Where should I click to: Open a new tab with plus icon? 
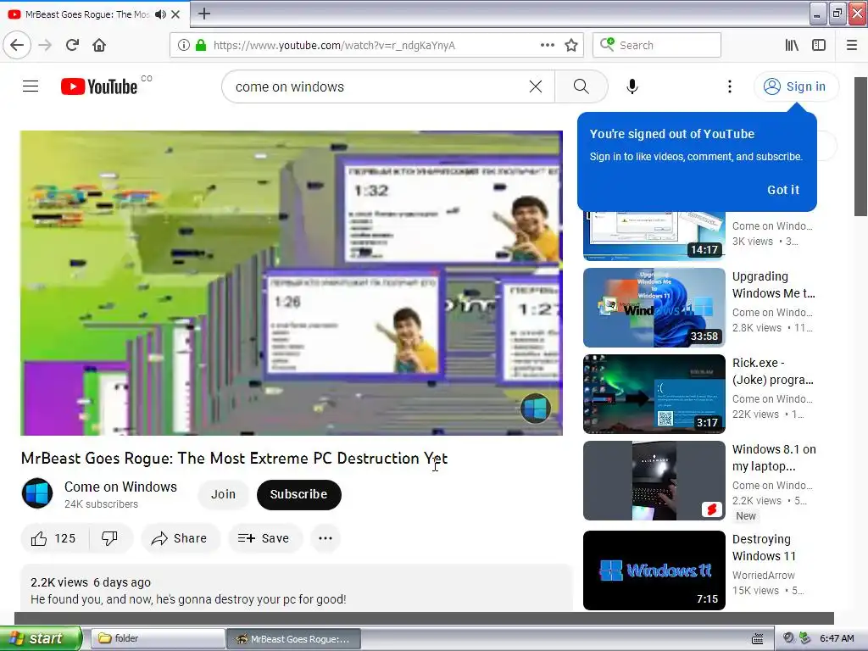coord(203,14)
